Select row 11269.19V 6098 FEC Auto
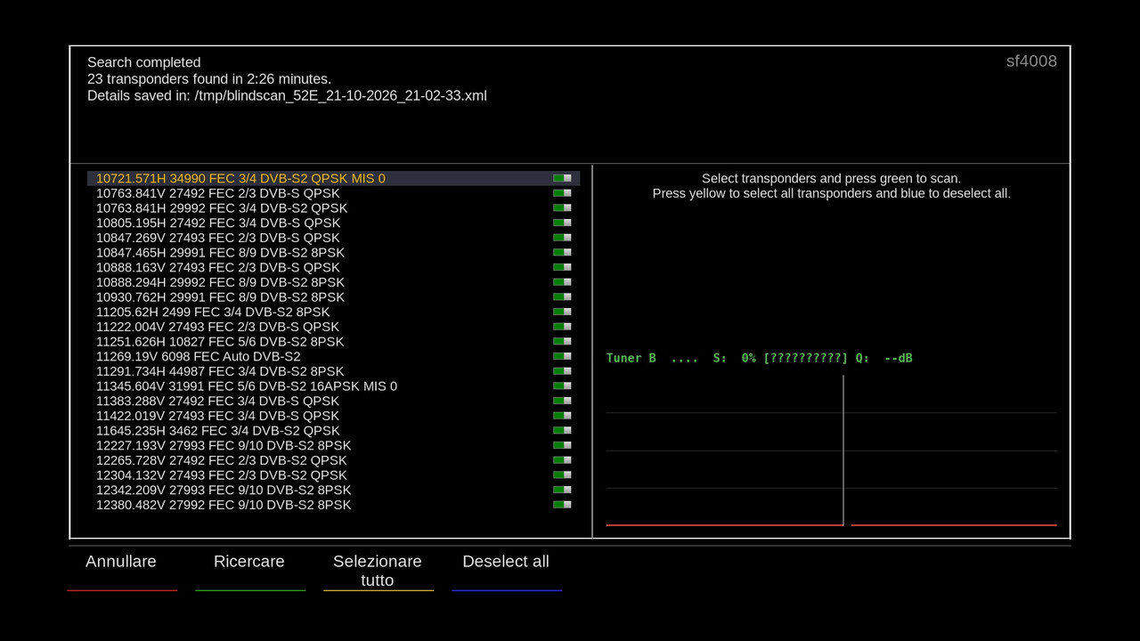1140x641 pixels. [x=334, y=356]
